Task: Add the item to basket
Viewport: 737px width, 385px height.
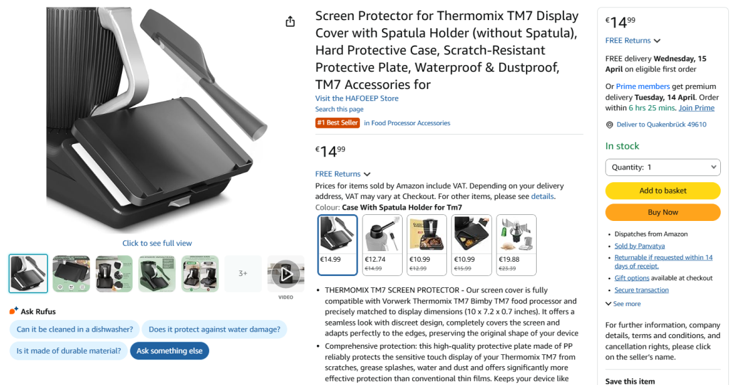Action: coord(663,191)
